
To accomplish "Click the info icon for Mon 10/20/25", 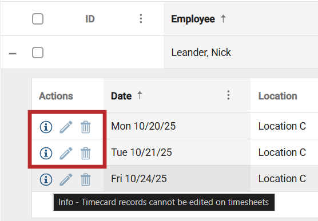I will [46, 127].
